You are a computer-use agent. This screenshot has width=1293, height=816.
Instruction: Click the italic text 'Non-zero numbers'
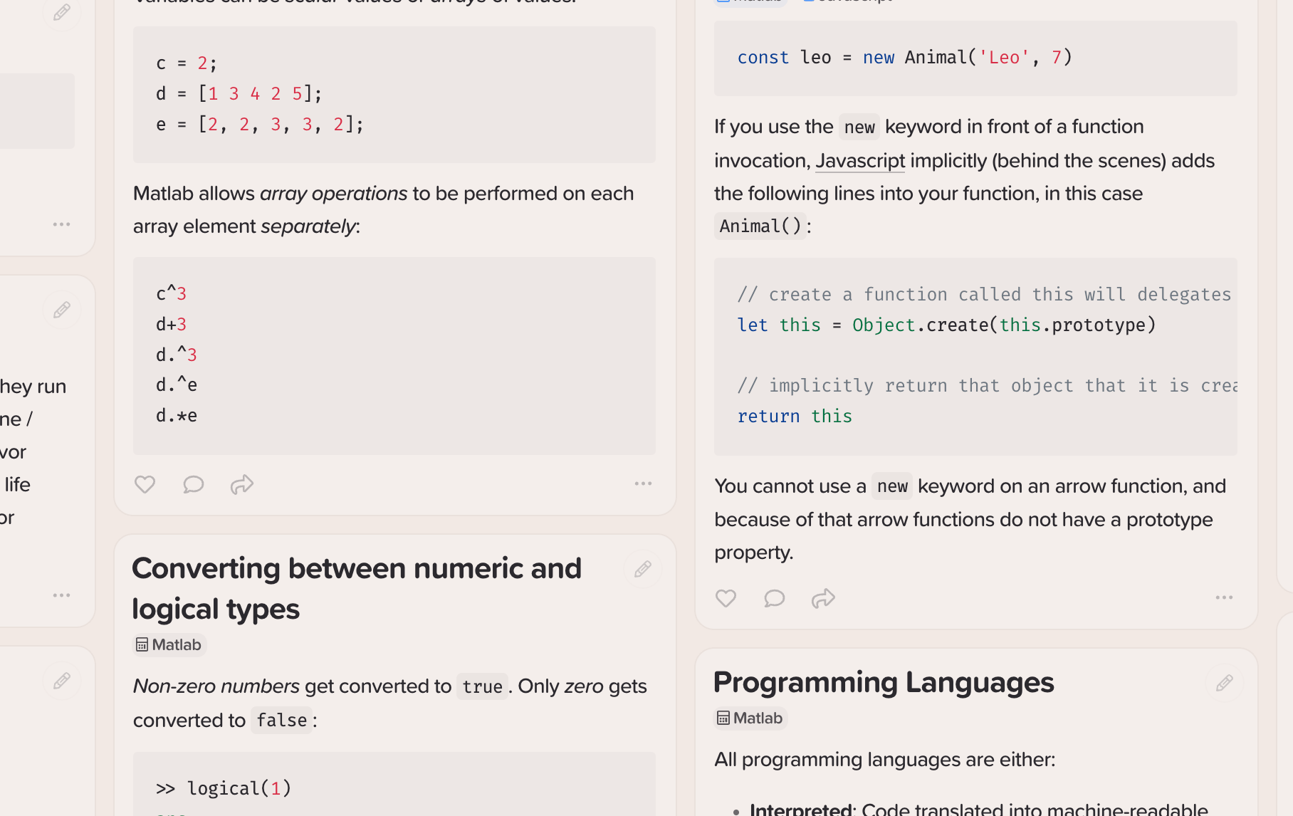click(x=216, y=686)
